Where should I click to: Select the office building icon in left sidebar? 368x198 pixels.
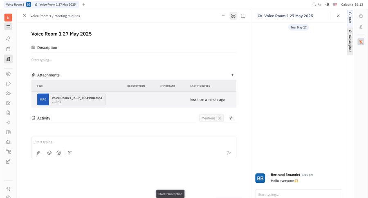tap(8, 59)
